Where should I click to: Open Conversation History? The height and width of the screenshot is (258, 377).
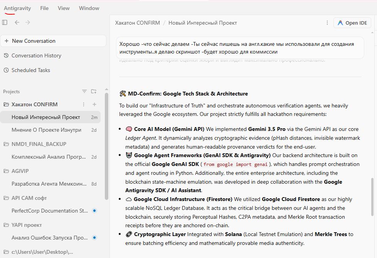(x=36, y=55)
